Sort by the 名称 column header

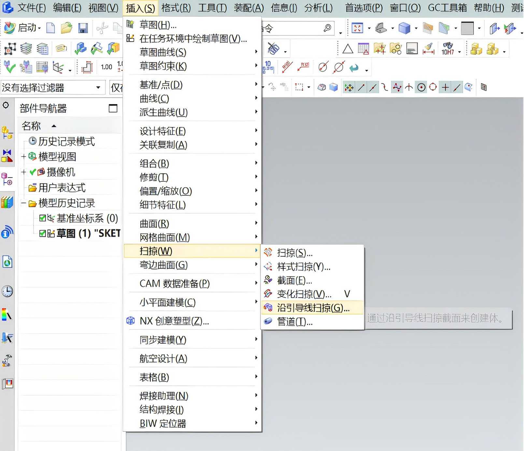pos(31,126)
